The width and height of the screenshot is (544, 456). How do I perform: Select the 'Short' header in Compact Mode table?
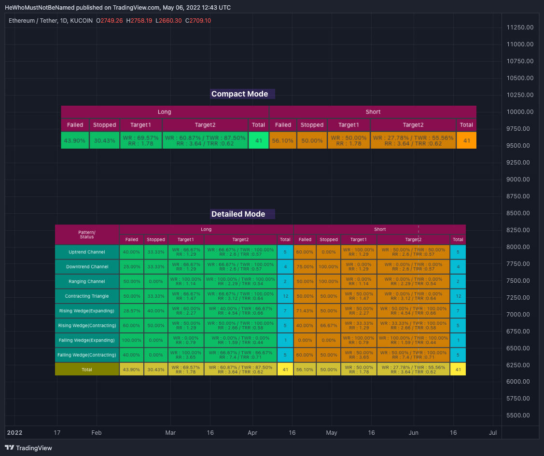[x=373, y=112]
